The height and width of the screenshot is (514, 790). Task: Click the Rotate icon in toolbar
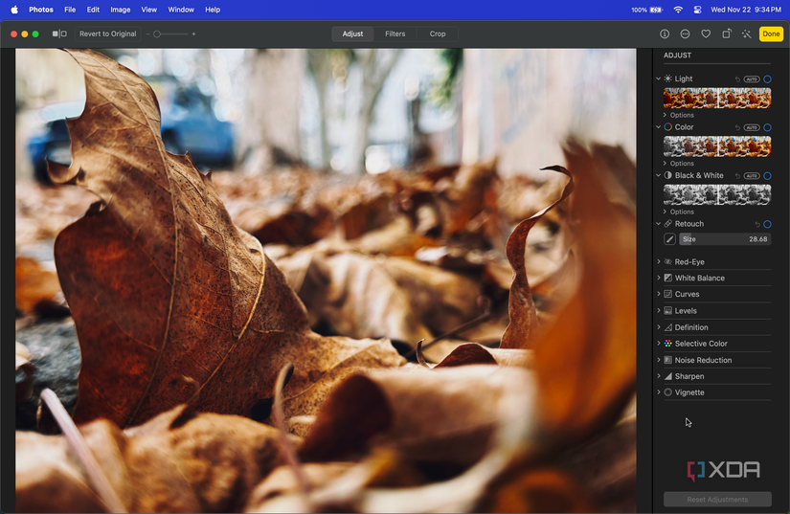(727, 34)
